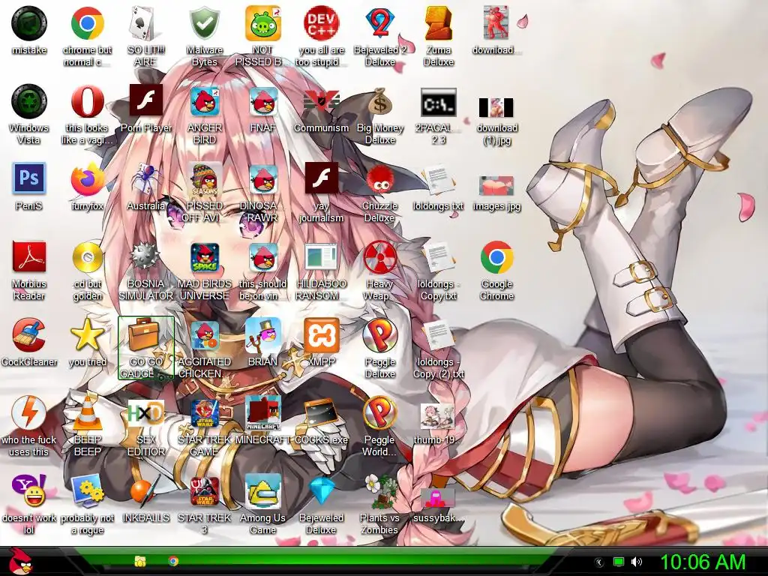Viewport: 768px width, 576px height.
Task: Select the 'loldongs - Copy (2).txt' file
Action: coord(438,335)
